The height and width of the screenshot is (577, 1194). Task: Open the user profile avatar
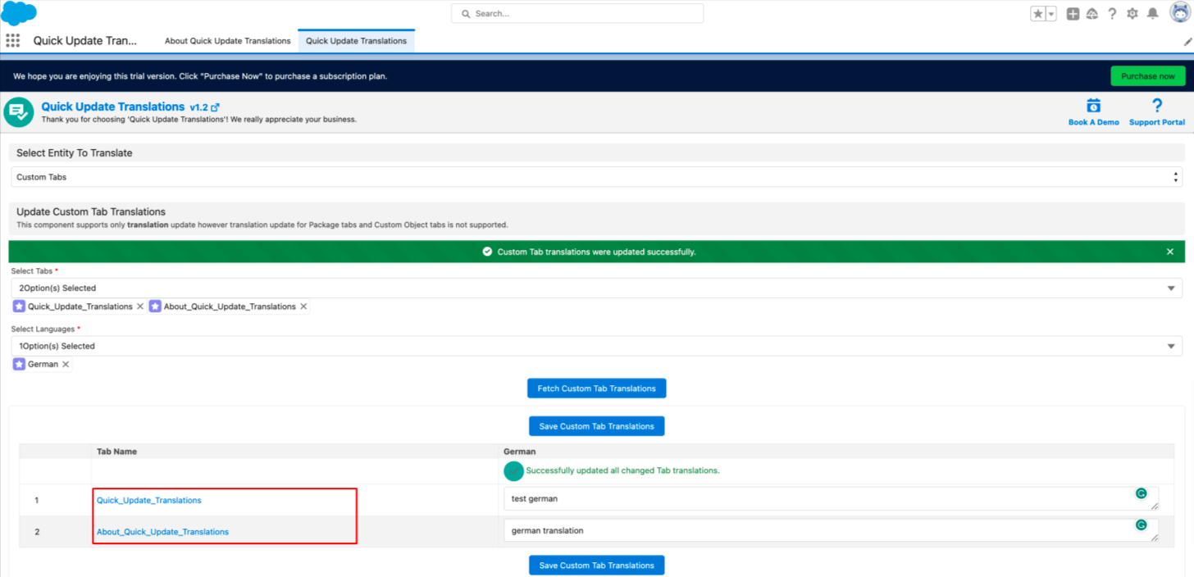point(1180,12)
